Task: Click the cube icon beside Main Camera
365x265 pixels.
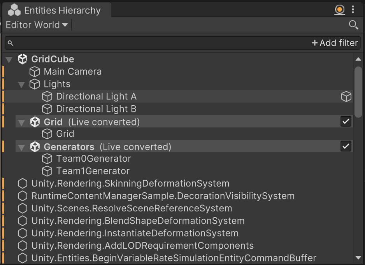Action: tap(35, 71)
